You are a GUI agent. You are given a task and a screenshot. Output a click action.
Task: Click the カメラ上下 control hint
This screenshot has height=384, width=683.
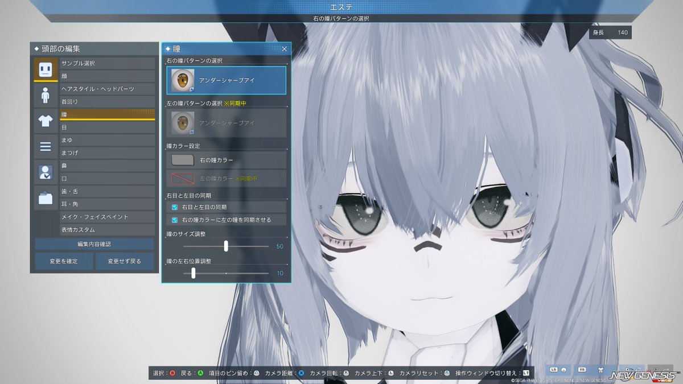374,373
